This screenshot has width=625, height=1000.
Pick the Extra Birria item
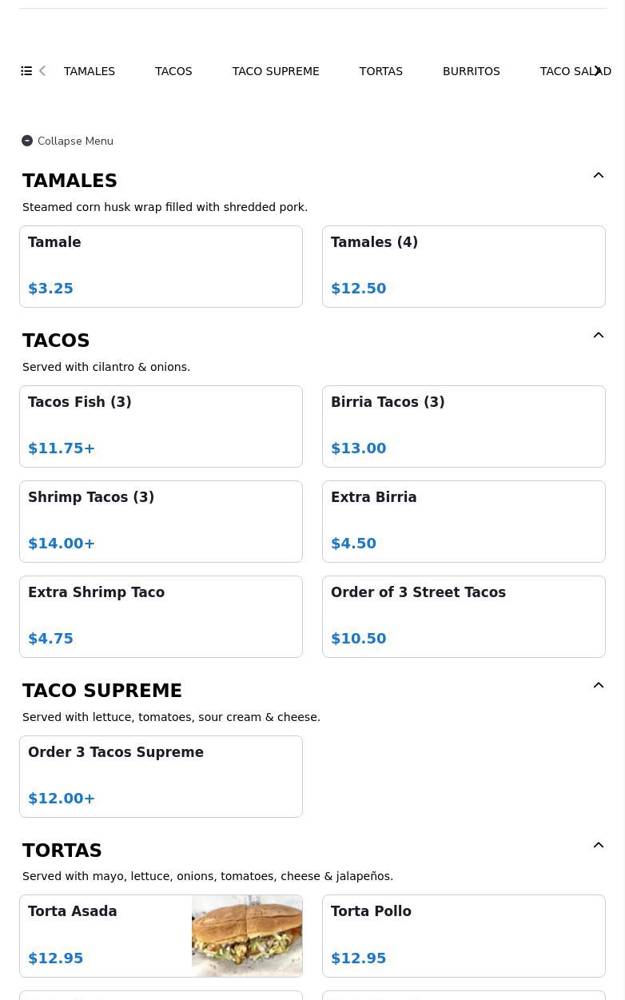464,522
